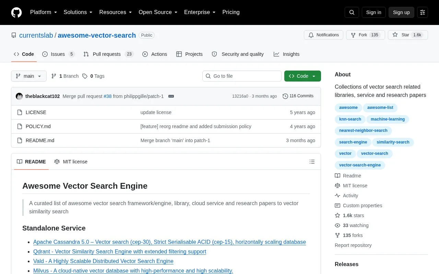Open the Apache Cassandra 5.0 link
Screen dimensions: 439x274
click(x=169, y=242)
